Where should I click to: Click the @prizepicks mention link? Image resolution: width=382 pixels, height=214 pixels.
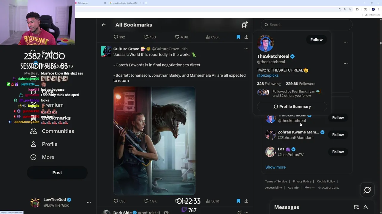pos(268,75)
